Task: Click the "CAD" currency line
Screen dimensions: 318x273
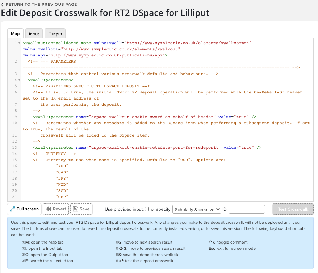Action: 62,172
